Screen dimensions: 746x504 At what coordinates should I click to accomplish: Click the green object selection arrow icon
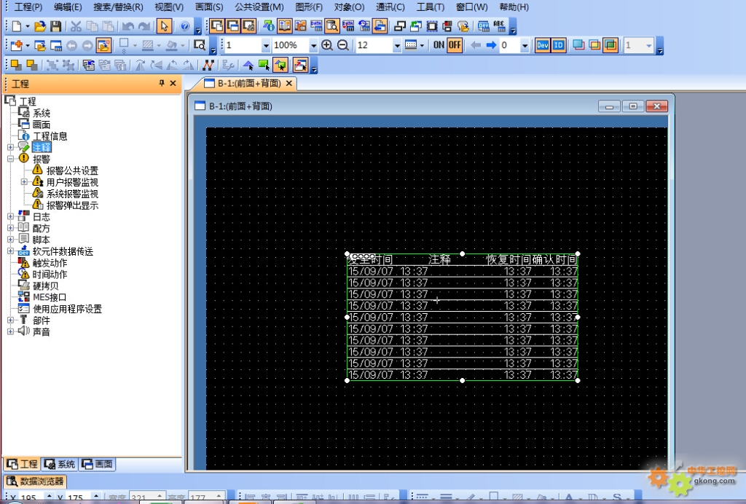(264, 65)
